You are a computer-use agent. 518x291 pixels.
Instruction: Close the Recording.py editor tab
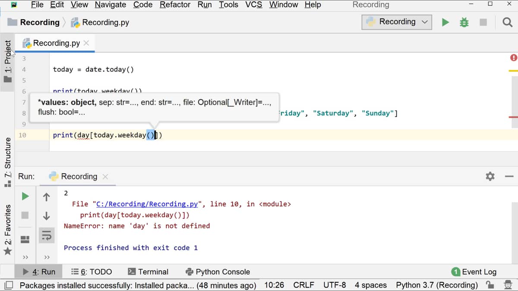point(86,43)
